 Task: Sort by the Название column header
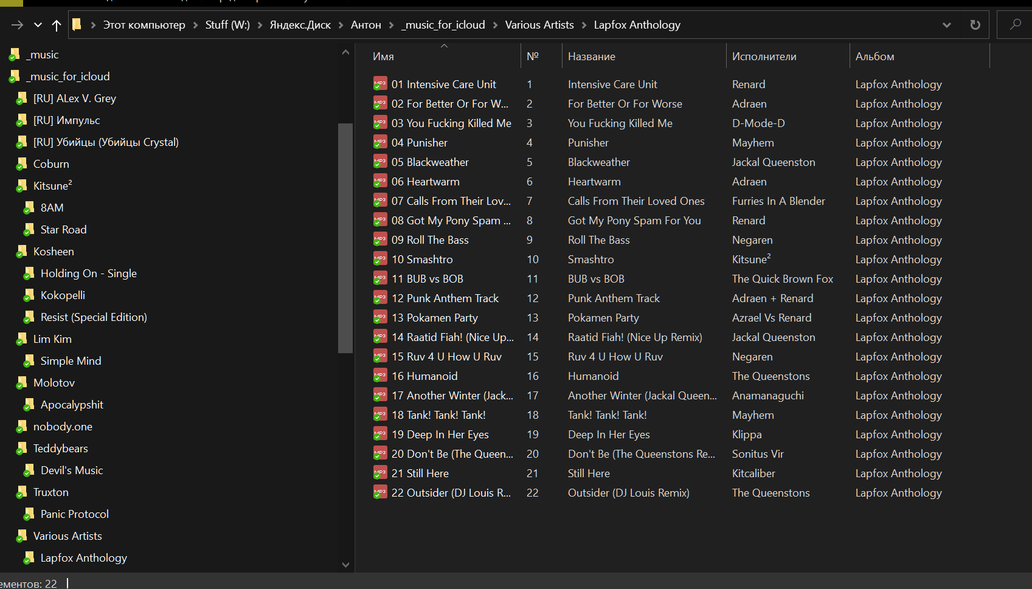point(591,57)
